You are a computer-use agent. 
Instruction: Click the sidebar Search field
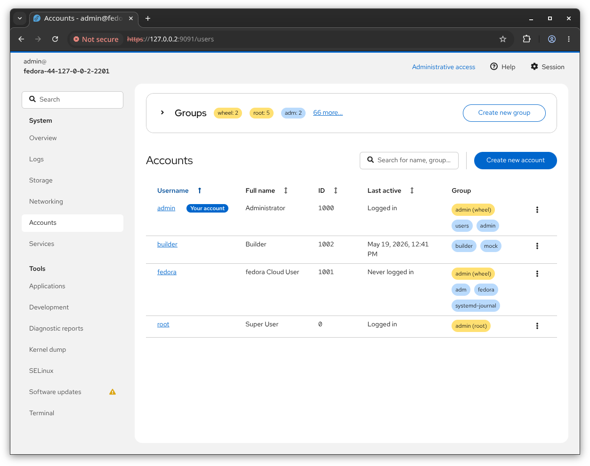[x=73, y=100]
